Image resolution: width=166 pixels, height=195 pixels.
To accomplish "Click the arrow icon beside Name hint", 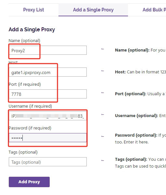I will coord(103,49).
